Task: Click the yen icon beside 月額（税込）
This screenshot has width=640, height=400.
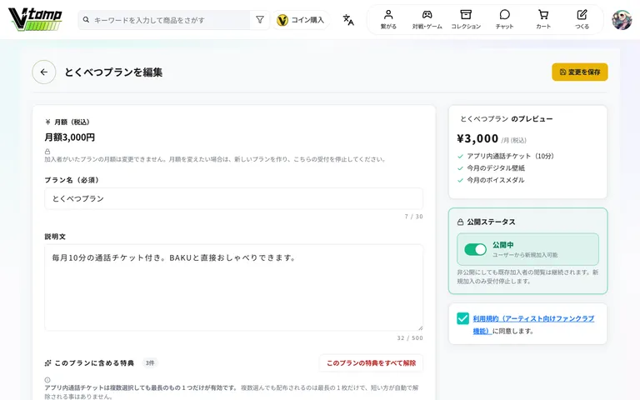Action: pos(47,122)
